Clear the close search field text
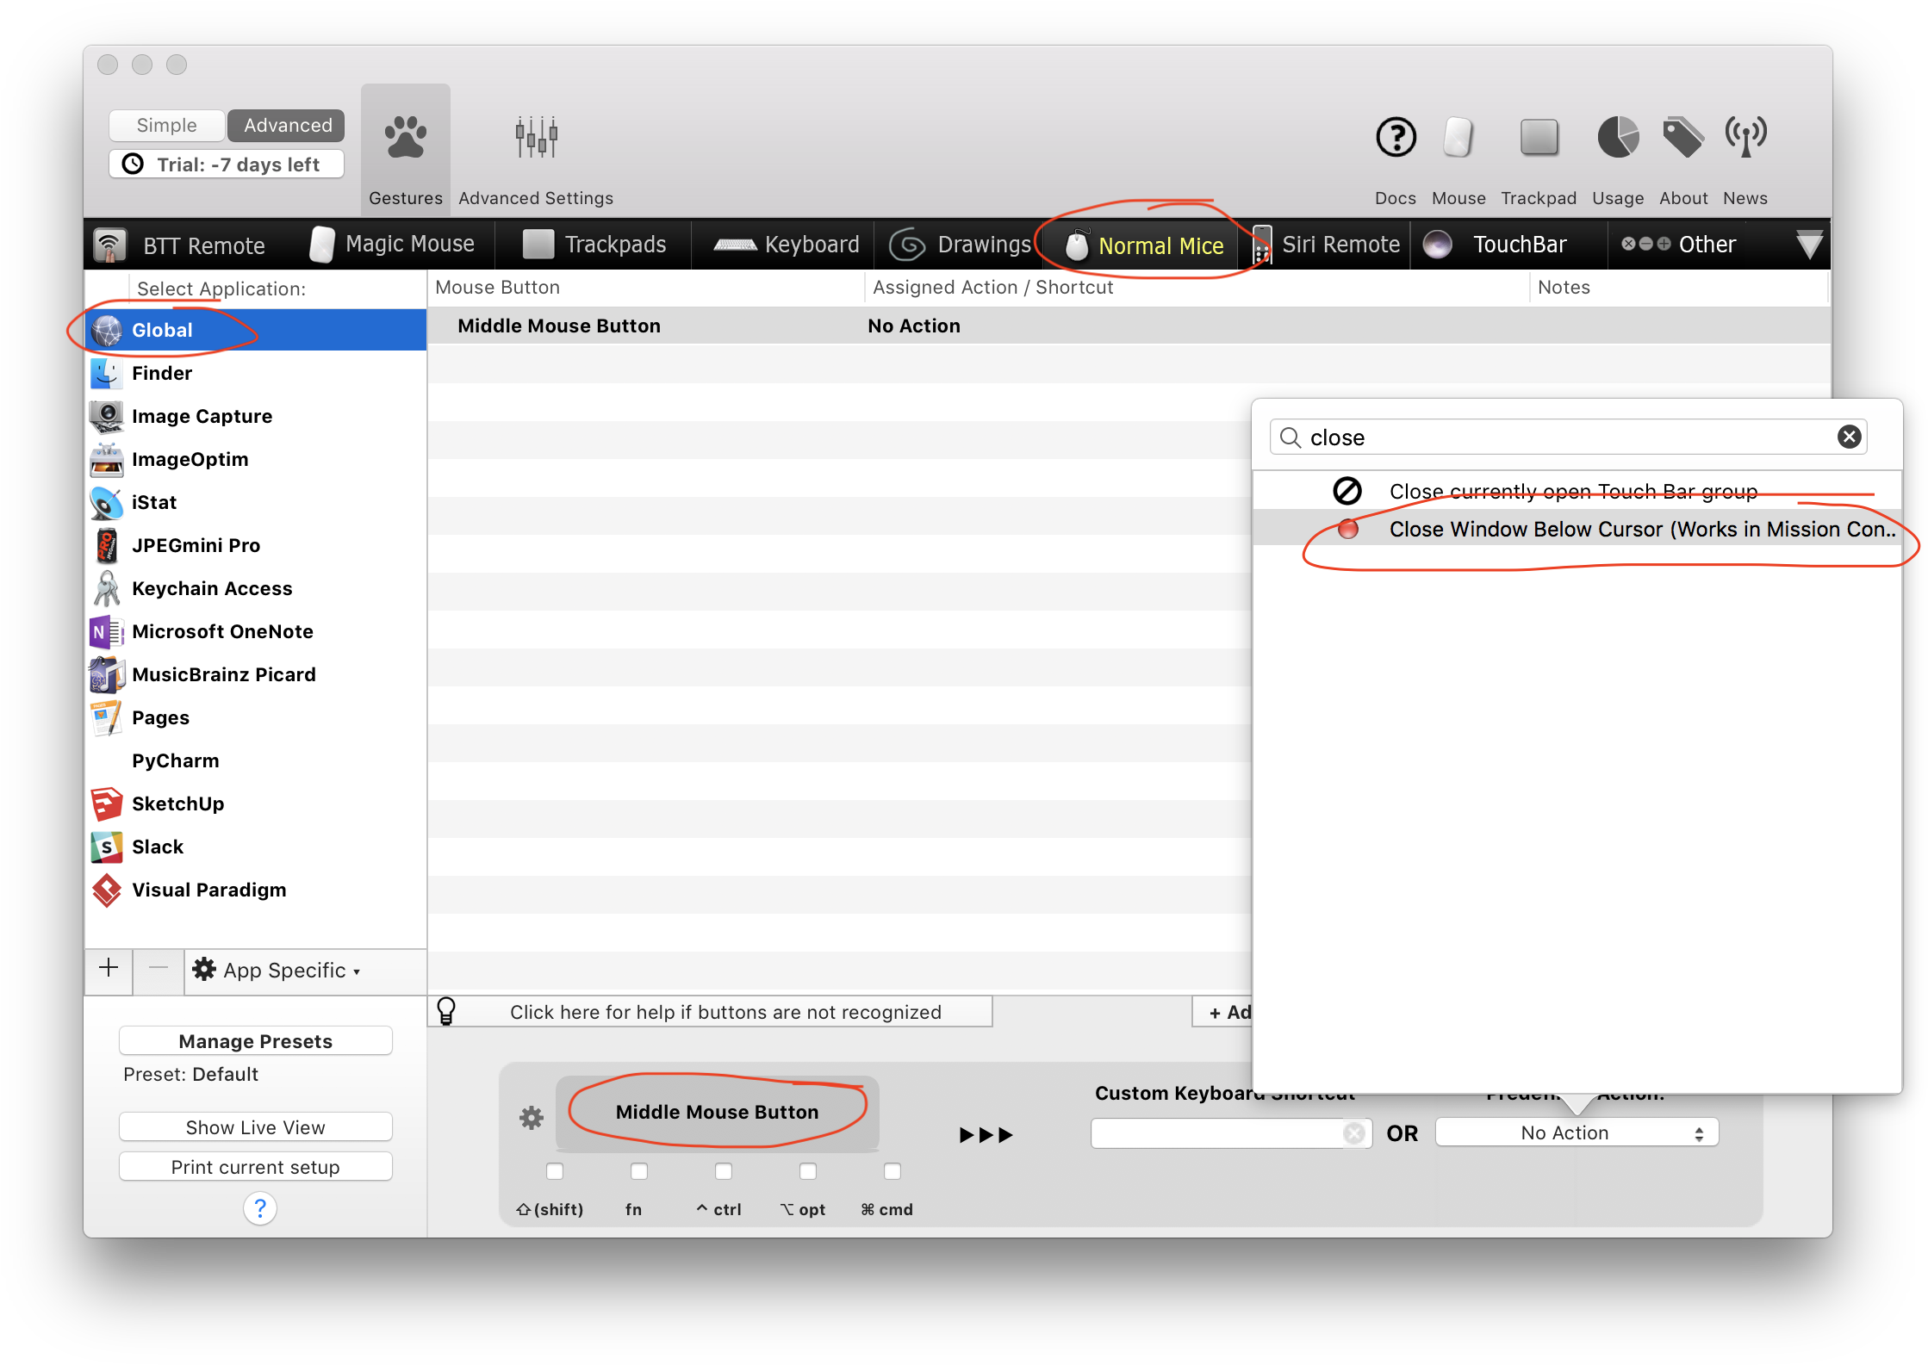 click(x=1849, y=437)
